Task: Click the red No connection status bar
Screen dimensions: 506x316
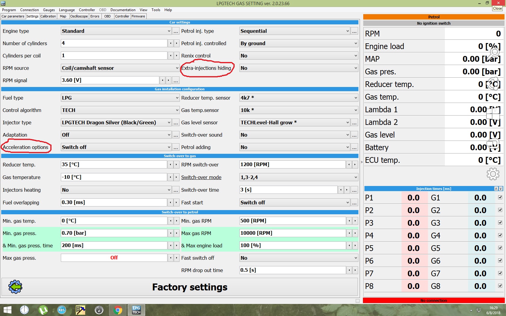Action: (x=434, y=300)
